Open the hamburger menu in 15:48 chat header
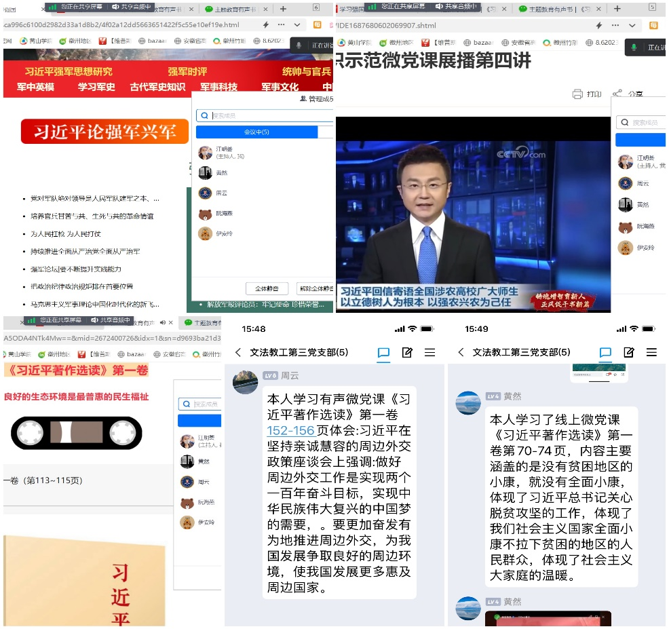669x629 pixels. (429, 352)
